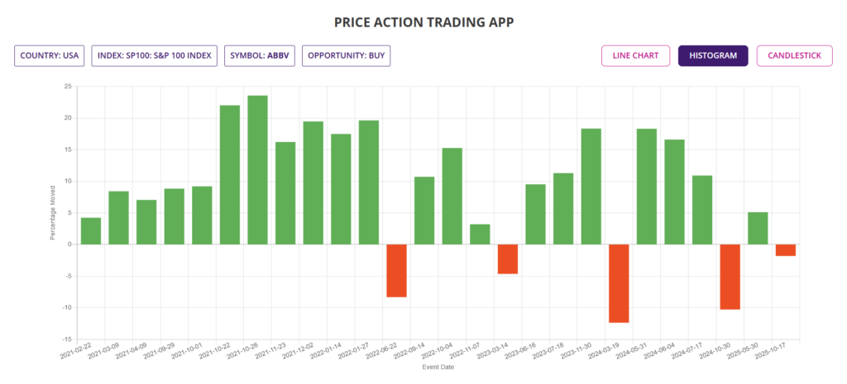The height and width of the screenshot is (384, 847).
Task: Open the Country: USA selector
Action: click(50, 56)
